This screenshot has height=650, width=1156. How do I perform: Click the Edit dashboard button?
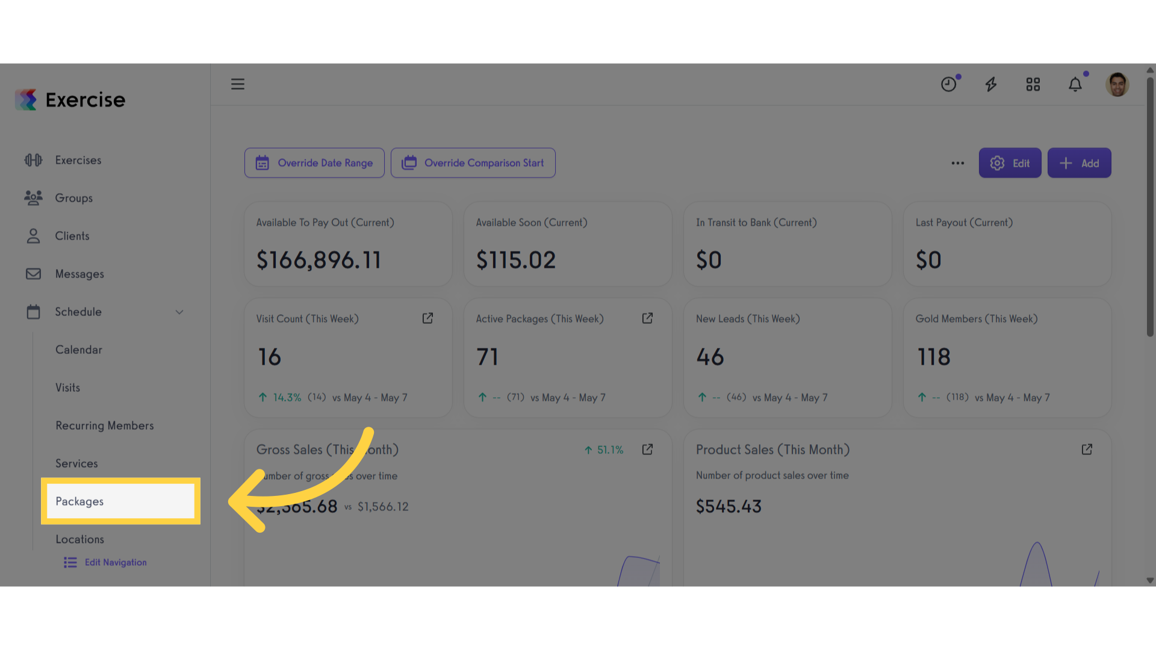[x=1010, y=163]
